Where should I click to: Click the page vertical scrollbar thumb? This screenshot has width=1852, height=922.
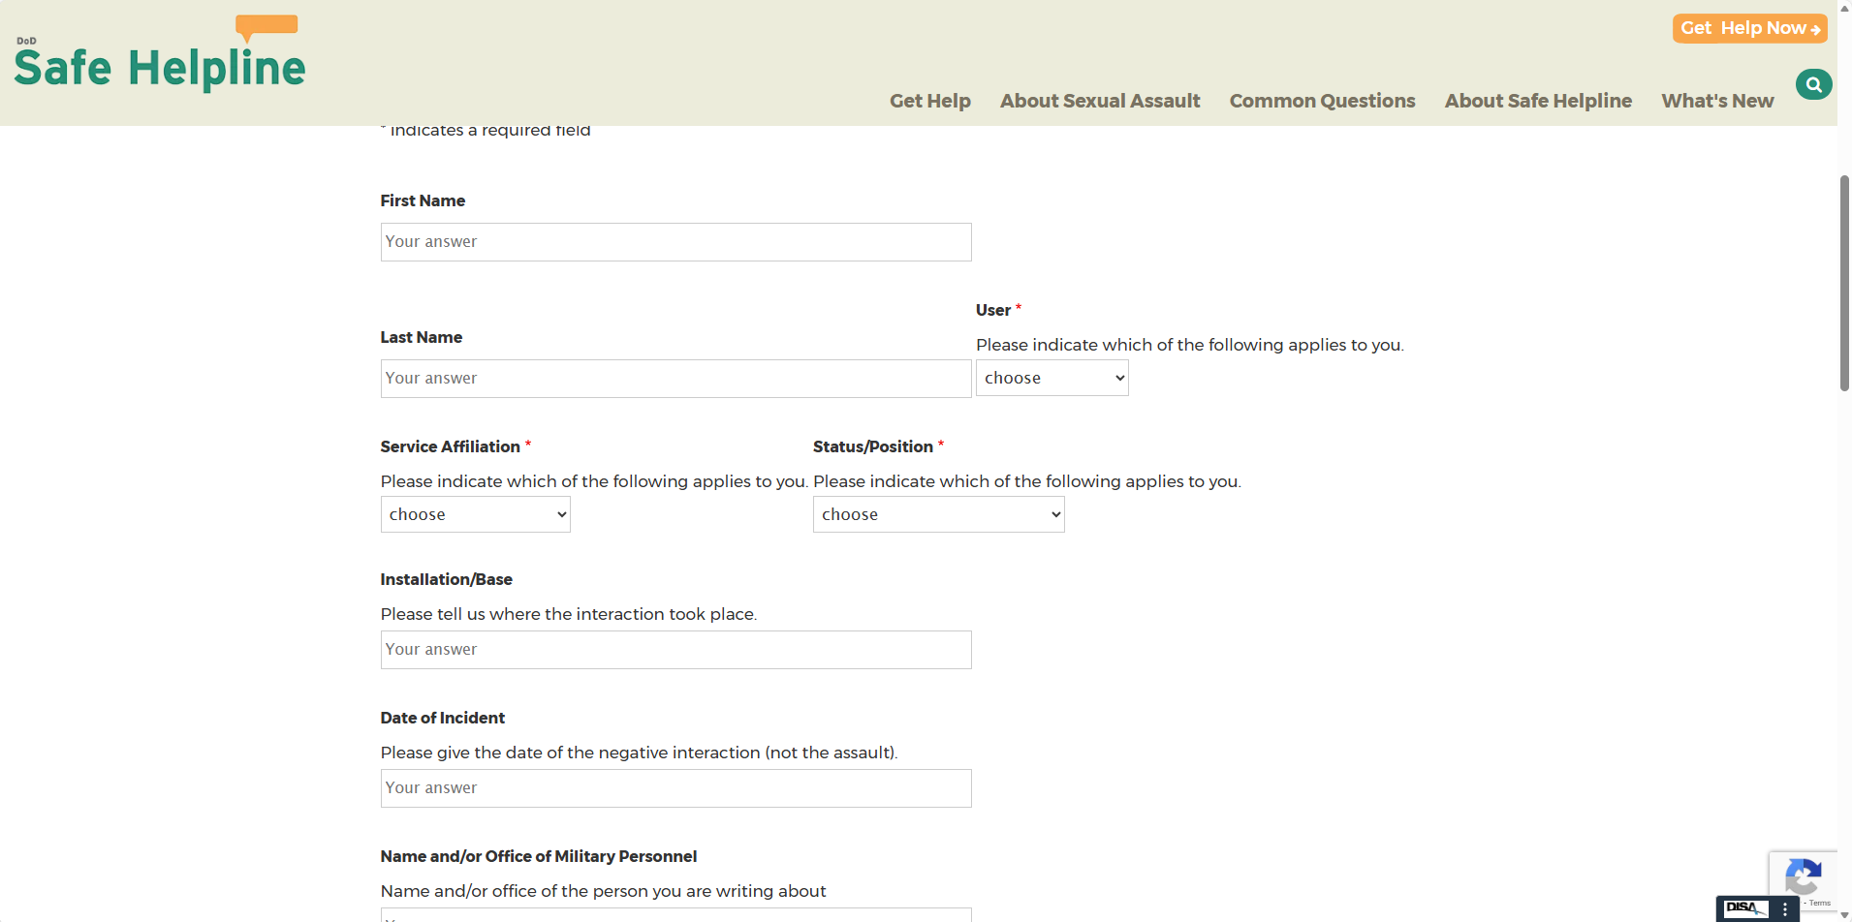pyautogui.click(x=1844, y=283)
